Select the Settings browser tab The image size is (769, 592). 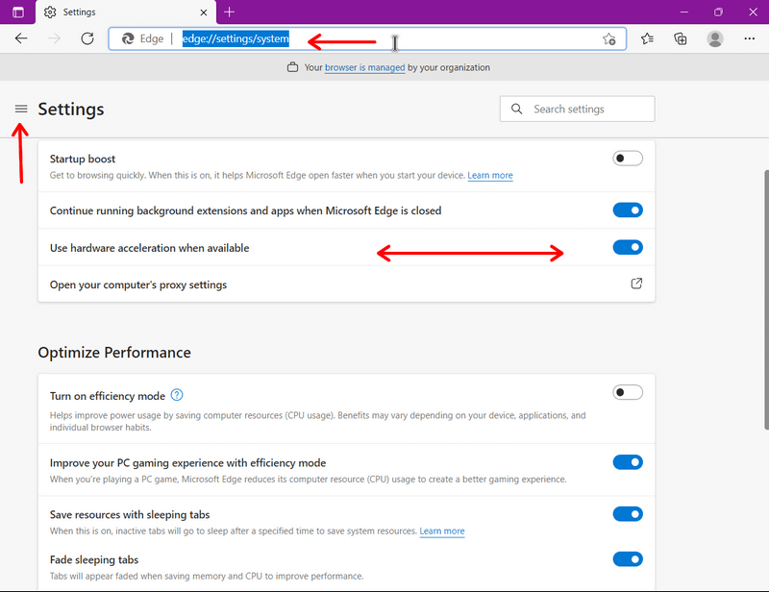tap(126, 12)
